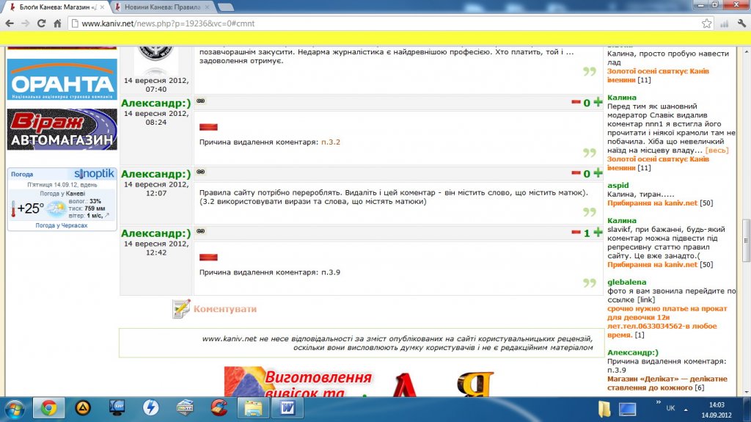Open aspid user profile
Screen dimensions: 751x422
618,186
